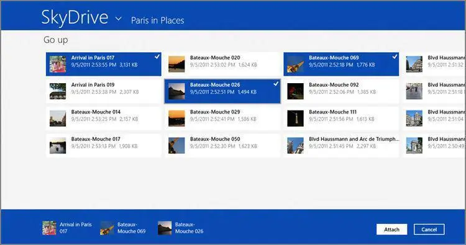The width and height of the screenshot is (466, 245).
Task: Click Bateaux-Mouche 069 in selection tray
Action: [x=123, y=228]
